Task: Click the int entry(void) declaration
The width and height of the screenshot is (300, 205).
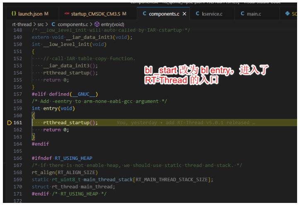Action: pos(53,109)
